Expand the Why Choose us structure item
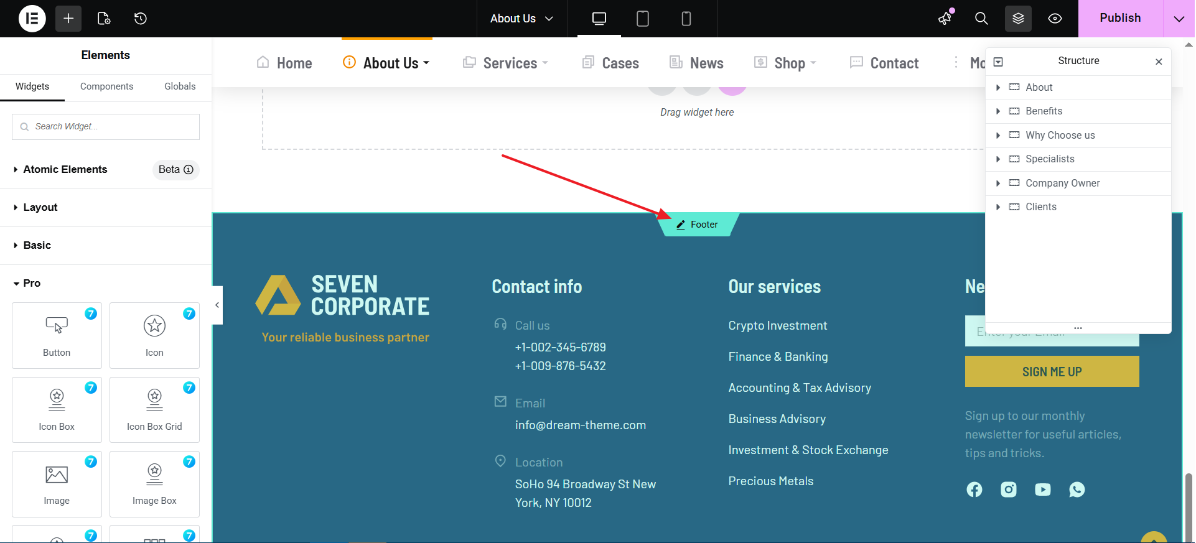 pos(998,135)
